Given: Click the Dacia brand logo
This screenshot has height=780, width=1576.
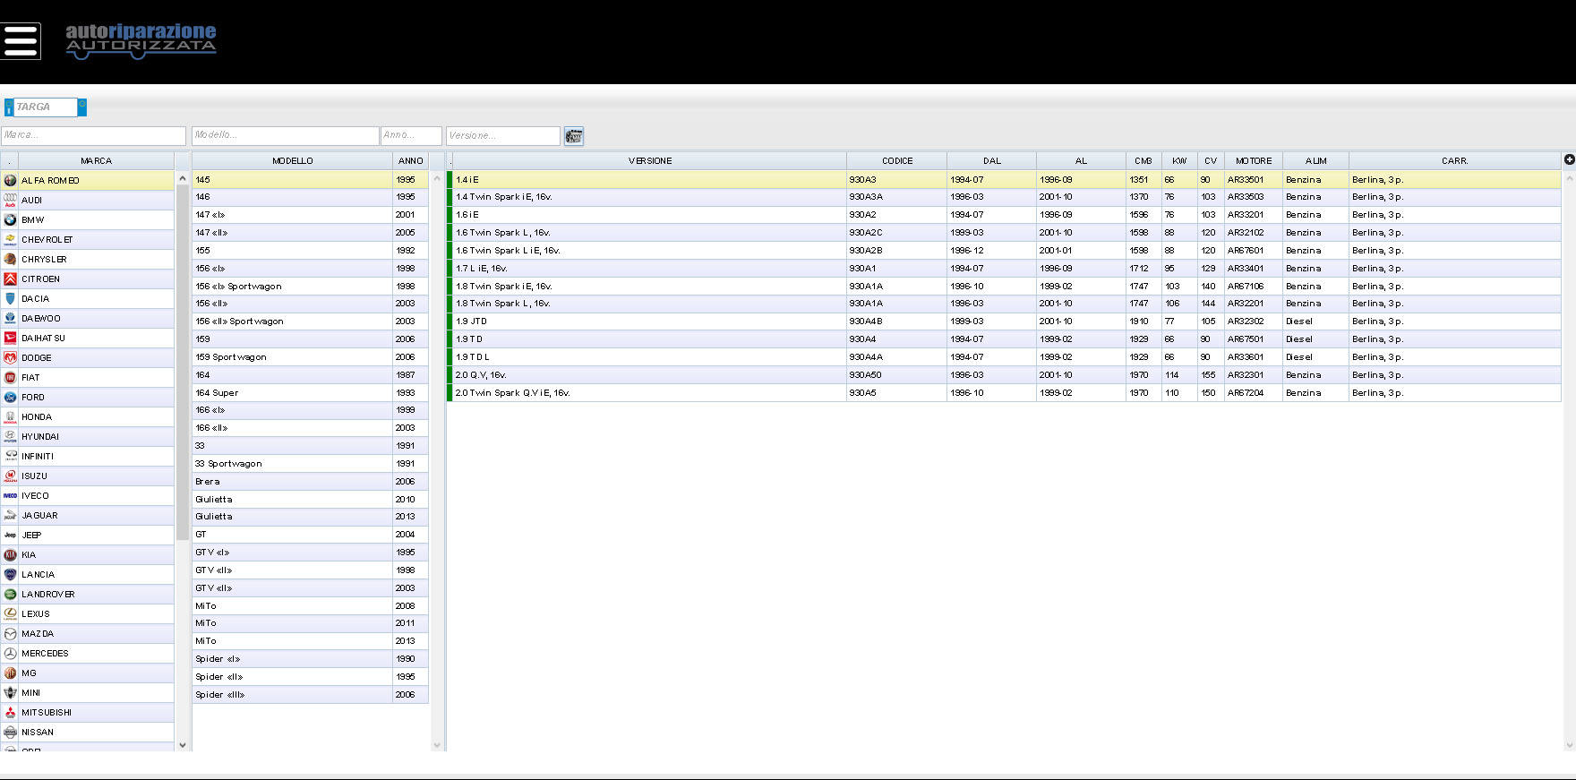Looking at the screenshot, I should (10, 298).
